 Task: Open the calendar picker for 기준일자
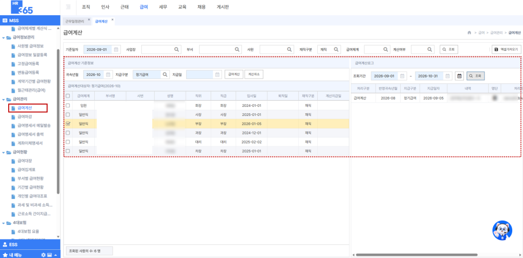pos(116,49)
